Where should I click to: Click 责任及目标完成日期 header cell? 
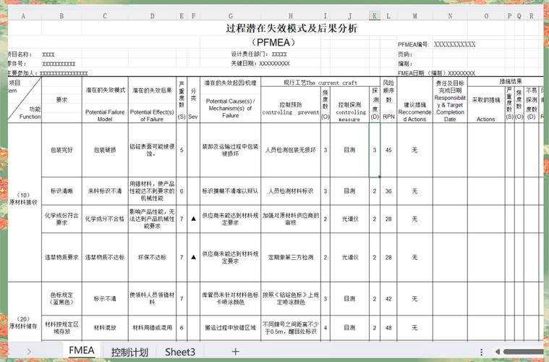[450, 100]
